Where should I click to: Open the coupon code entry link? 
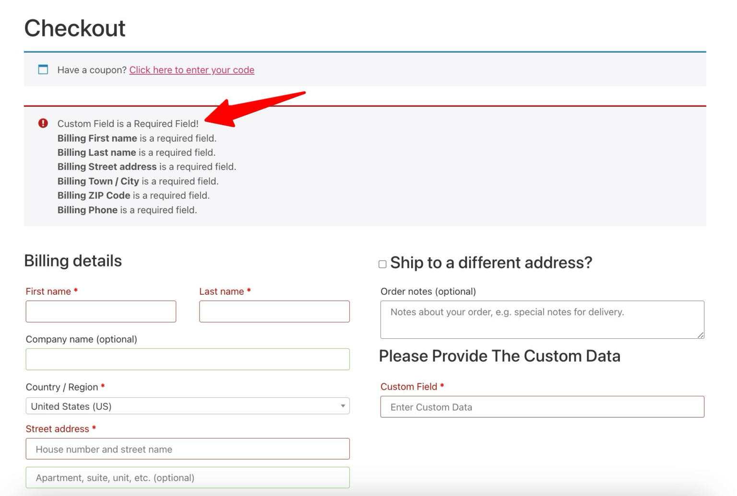191,69
